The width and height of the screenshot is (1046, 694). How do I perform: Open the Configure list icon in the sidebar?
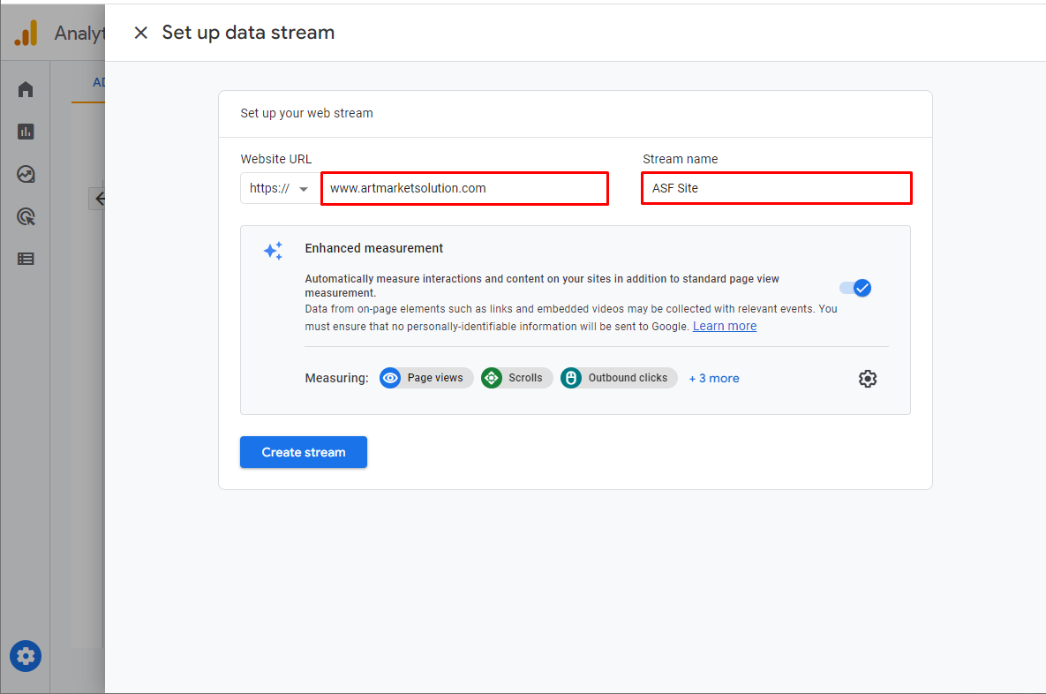pos(26,259)
